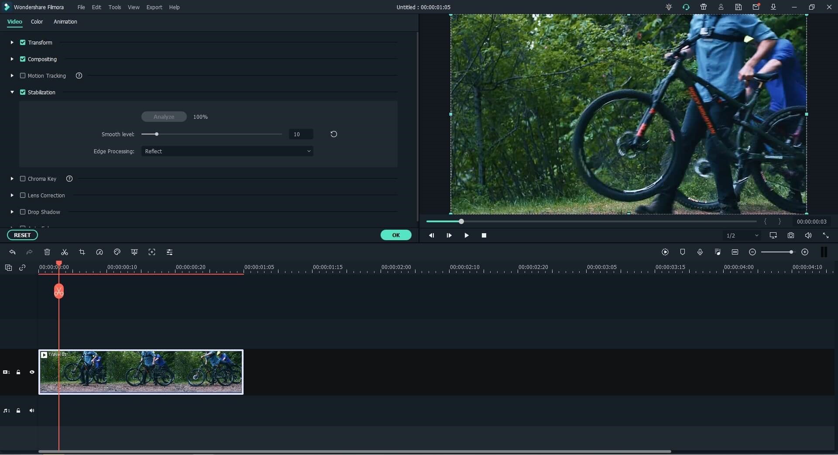Image resolution: width=838 pixels, height=455 pixels.
Task: Click the redo arrow icon
Action: click(x=29, y=252)
